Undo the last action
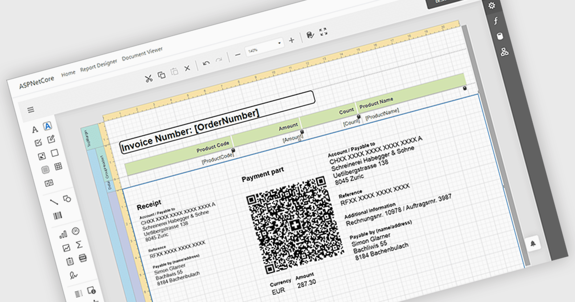 pyautogui.click(x=206, y=63)
